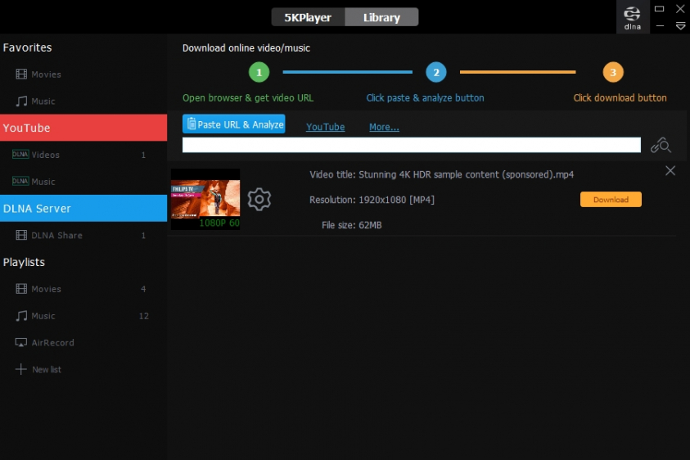Click the orange Download button
The image size is (690, 460).
(611, 200)
